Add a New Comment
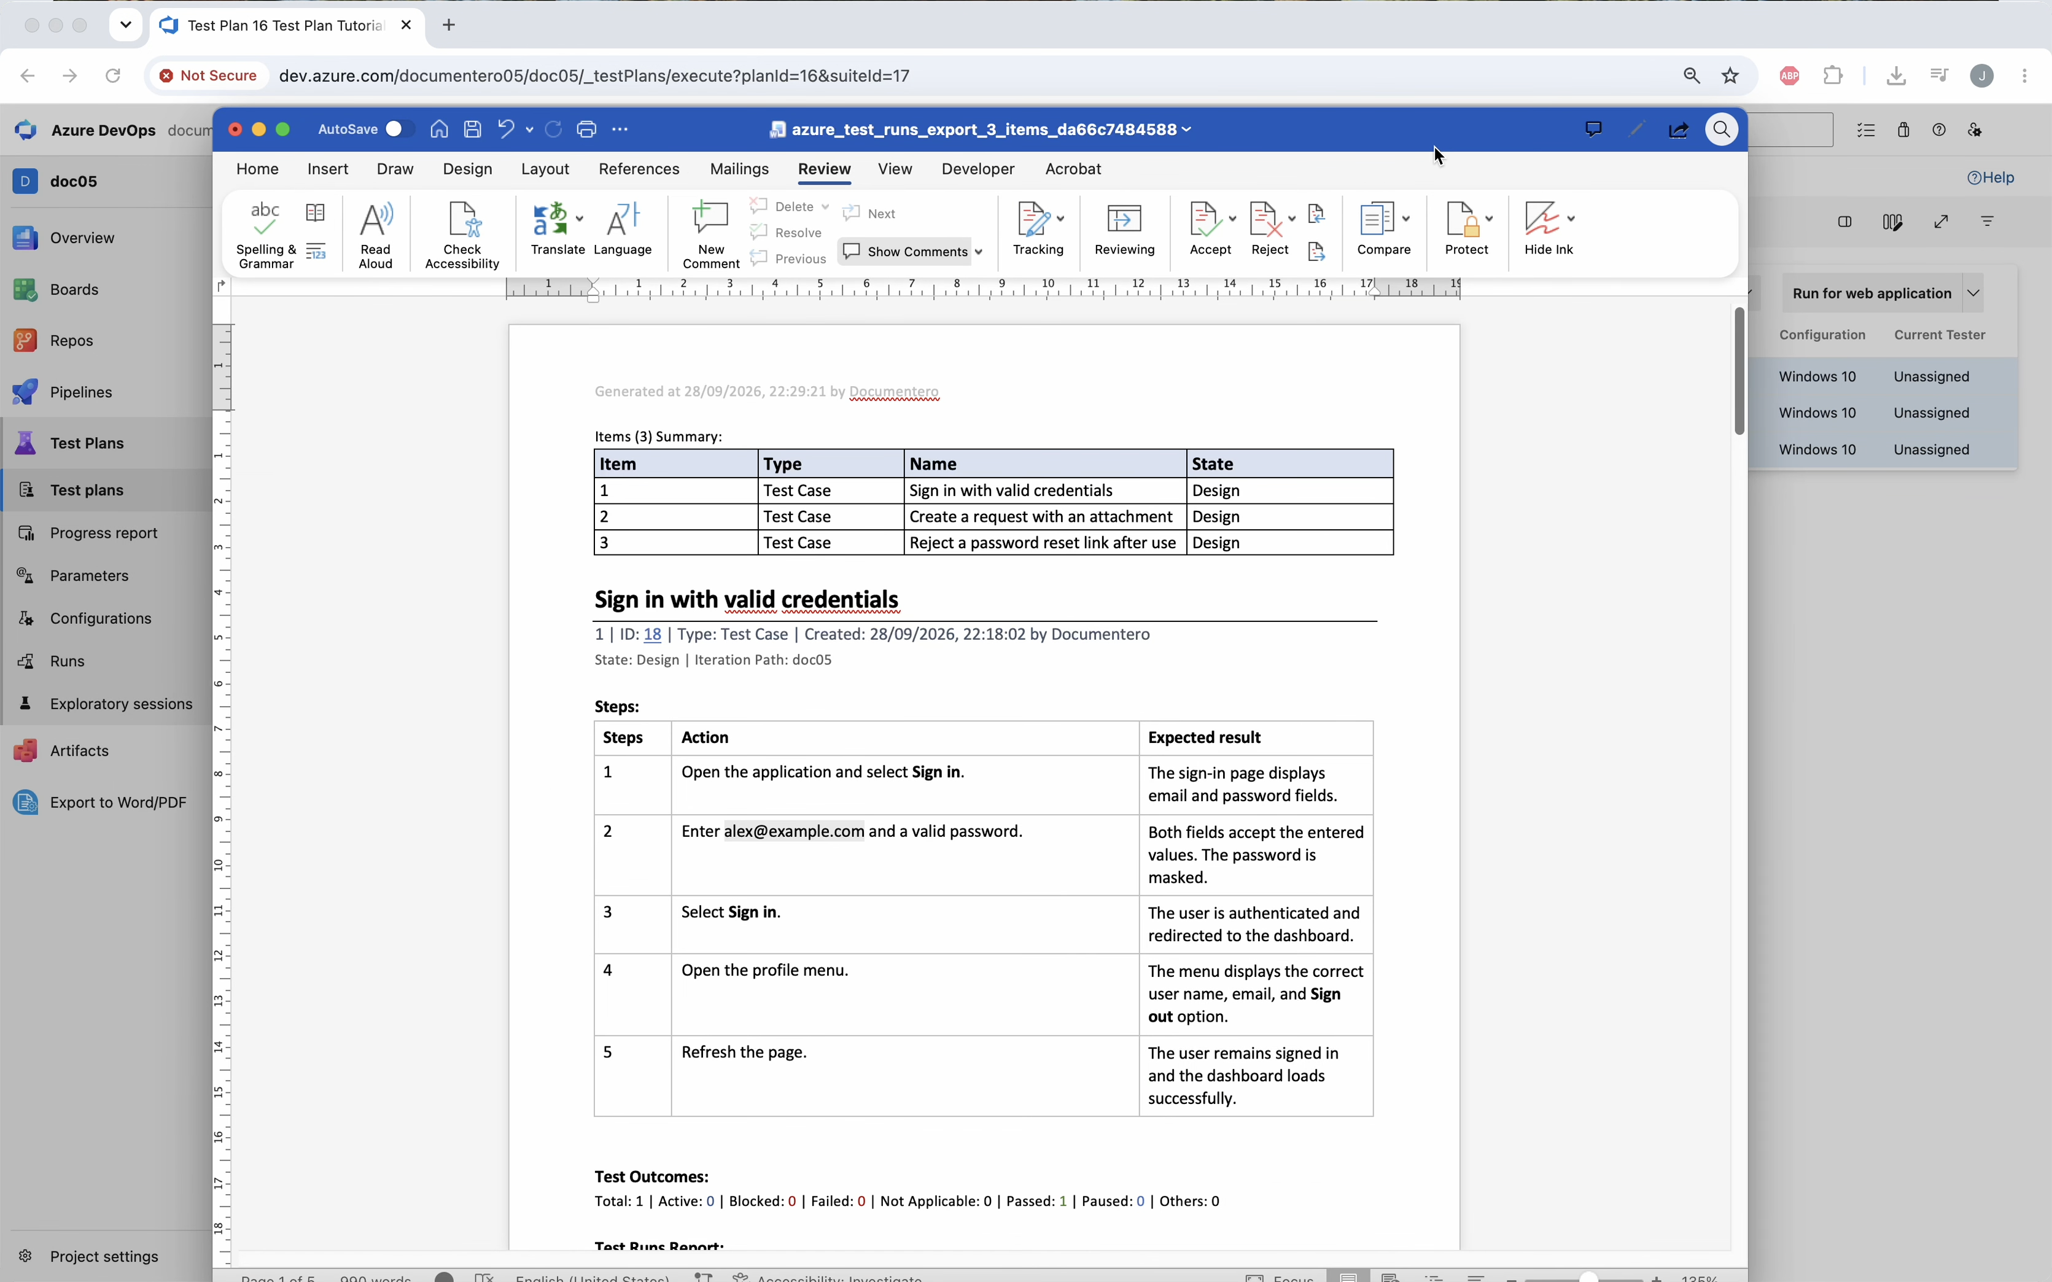2052x1282 pixels. (x=710, y=235)
